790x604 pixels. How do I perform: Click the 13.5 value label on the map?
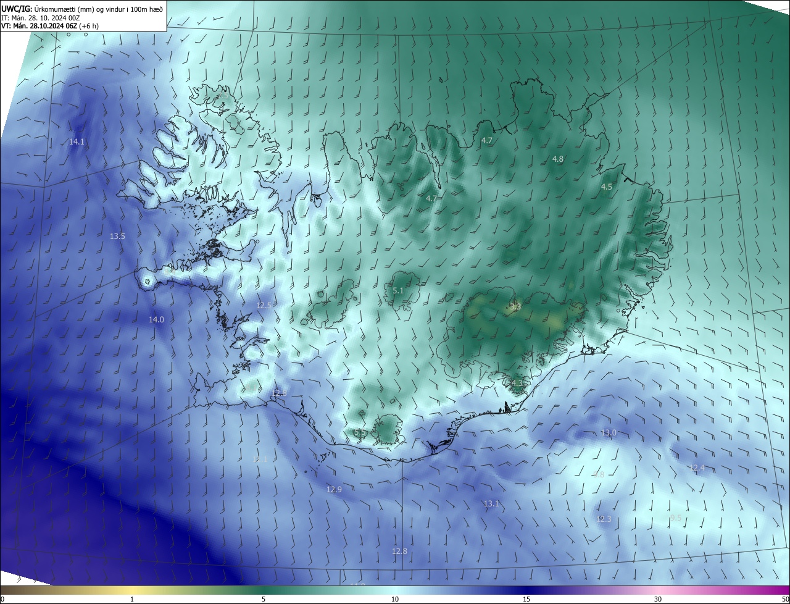(117, 237)
